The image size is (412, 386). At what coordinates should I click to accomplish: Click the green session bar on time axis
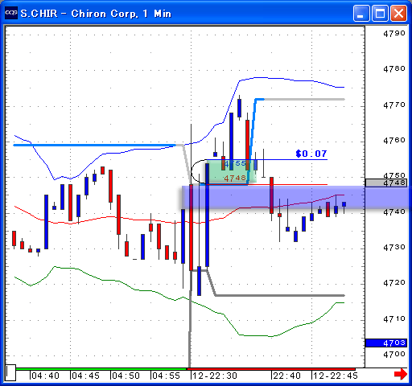[101, 369]
